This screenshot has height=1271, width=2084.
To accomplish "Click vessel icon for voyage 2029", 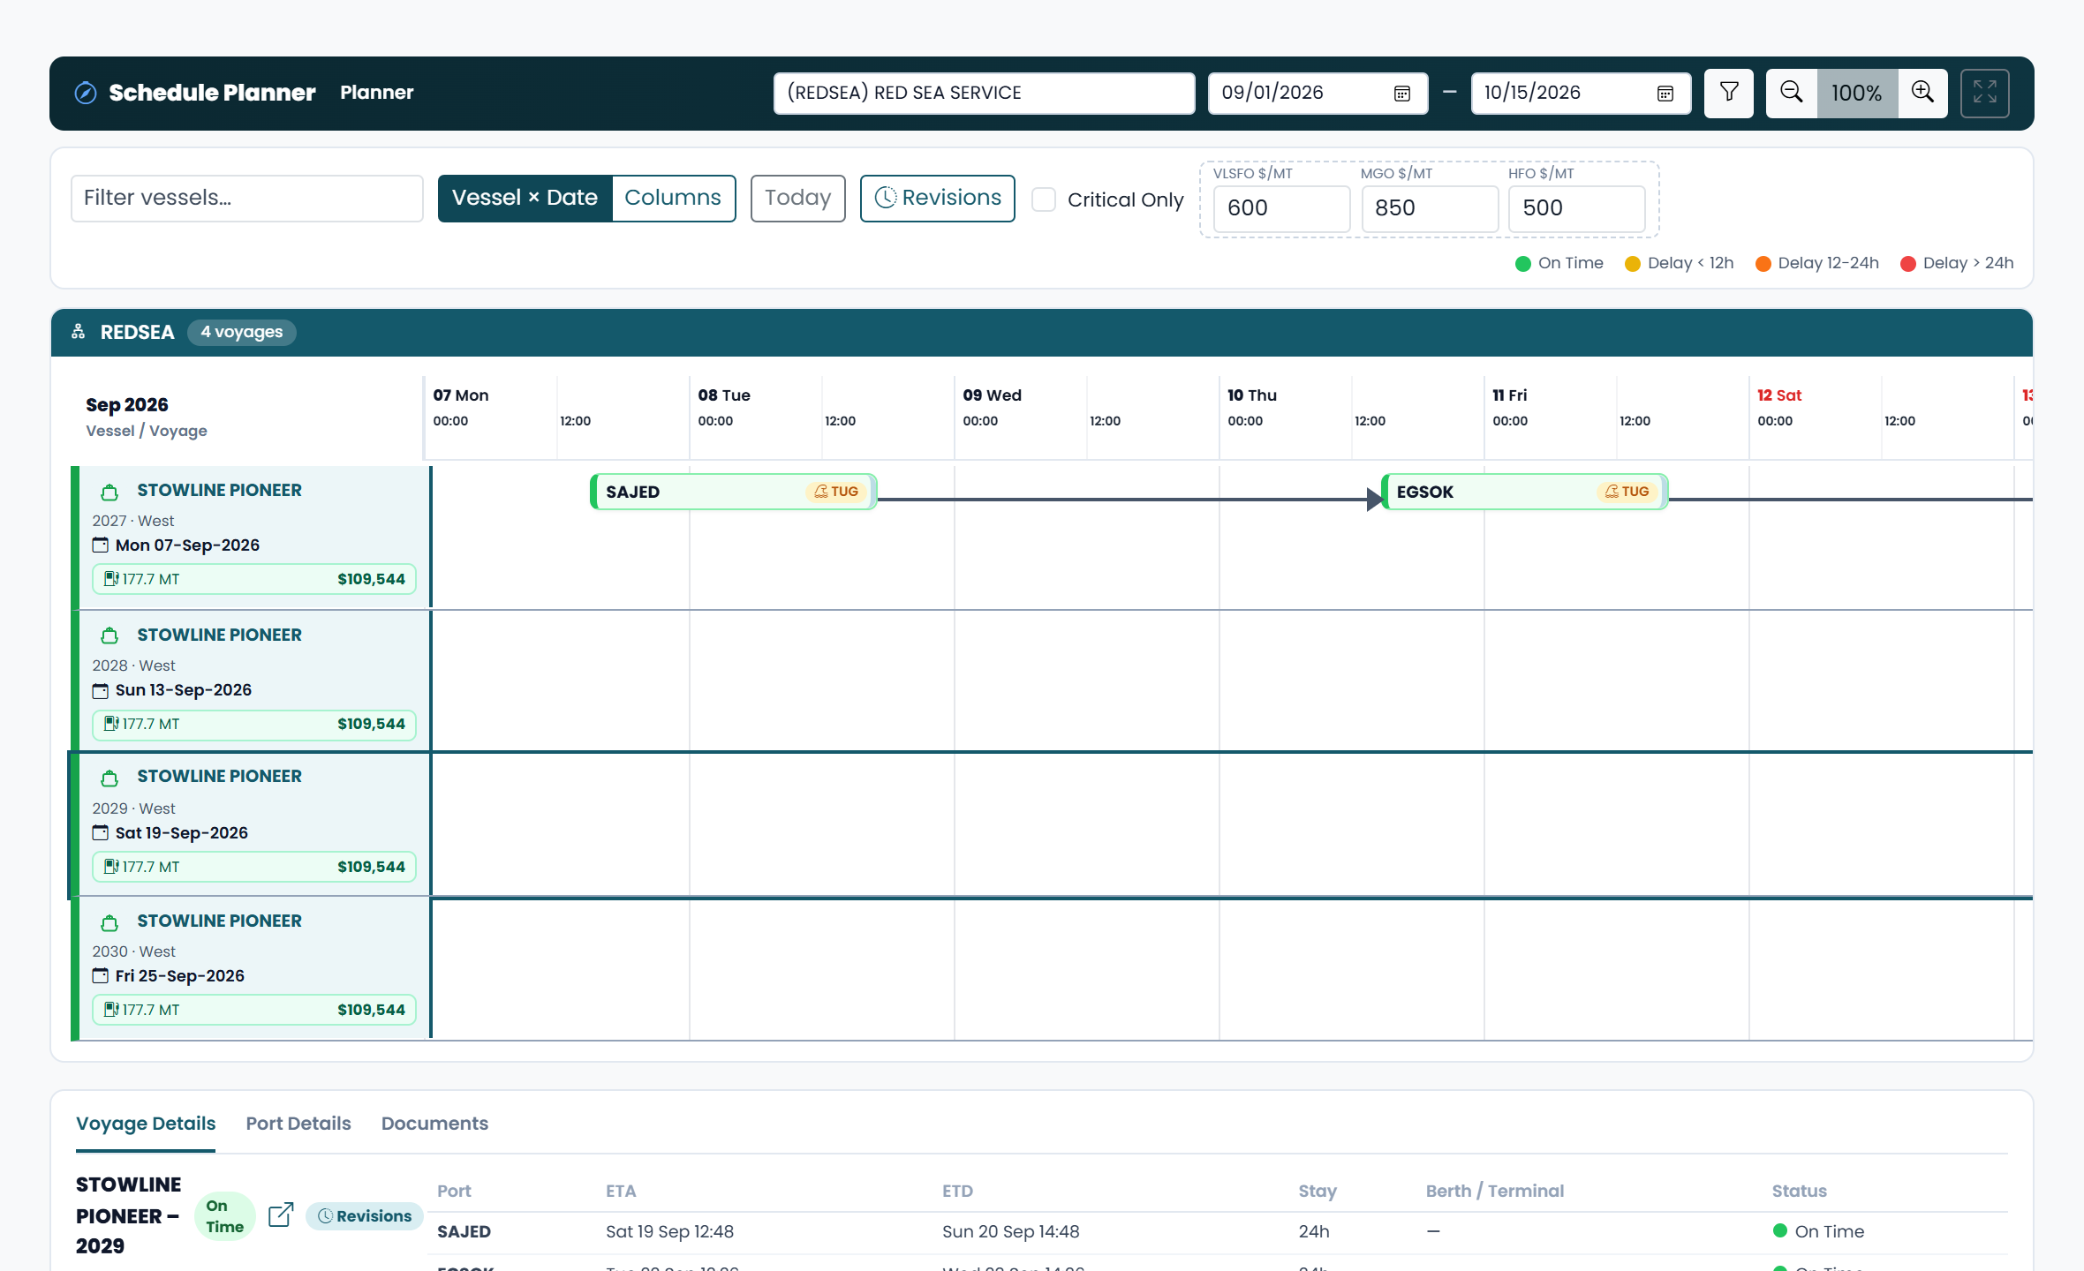I will pos(109,778).
